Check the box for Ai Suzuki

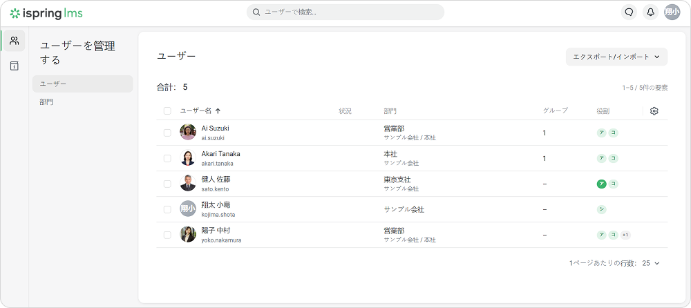click(167, 133)
